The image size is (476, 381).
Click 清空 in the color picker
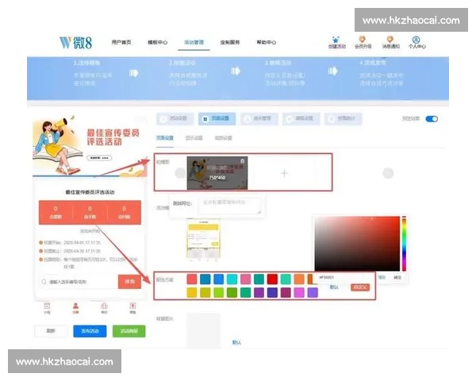pyautogui.click(x=382, y=277)
